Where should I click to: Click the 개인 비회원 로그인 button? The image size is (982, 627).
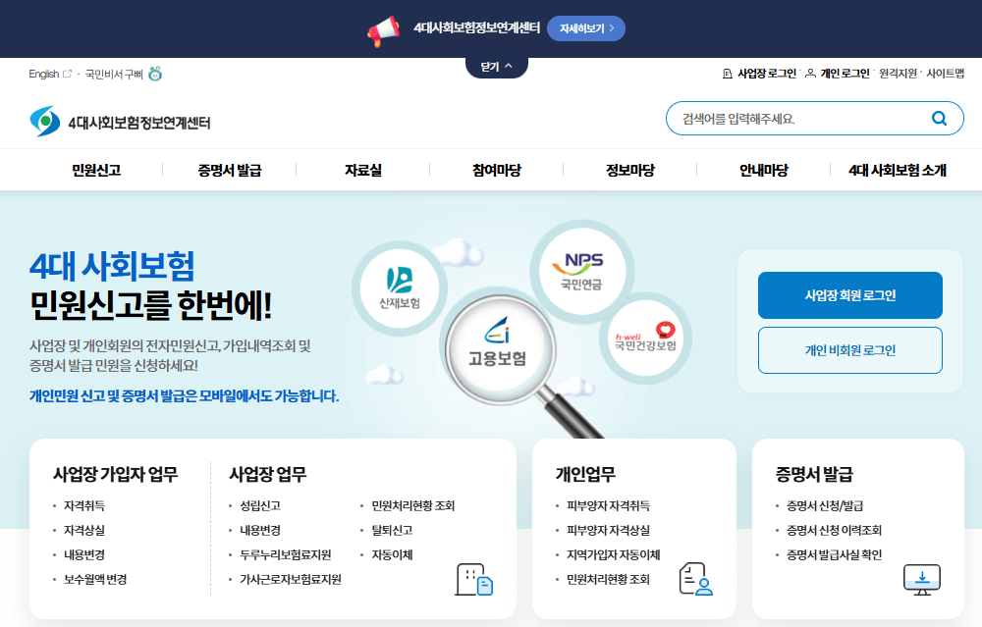point(849,350)
